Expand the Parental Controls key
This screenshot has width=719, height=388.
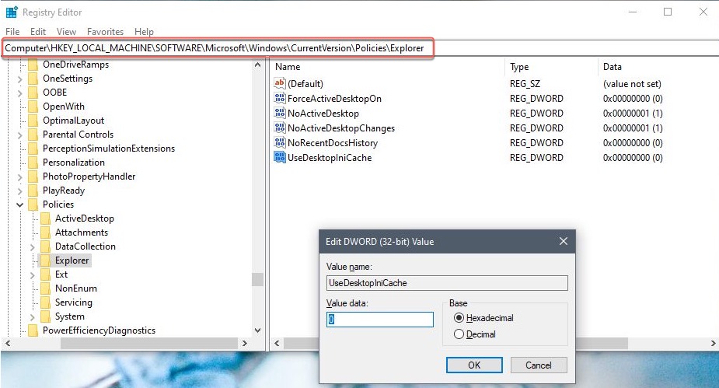tap(19, 135)
